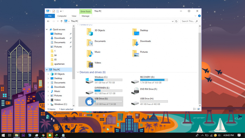Click the New folder quick access toolbar icon
The height and width of the screenshot is (138, 245).
[x=58, y=11]
